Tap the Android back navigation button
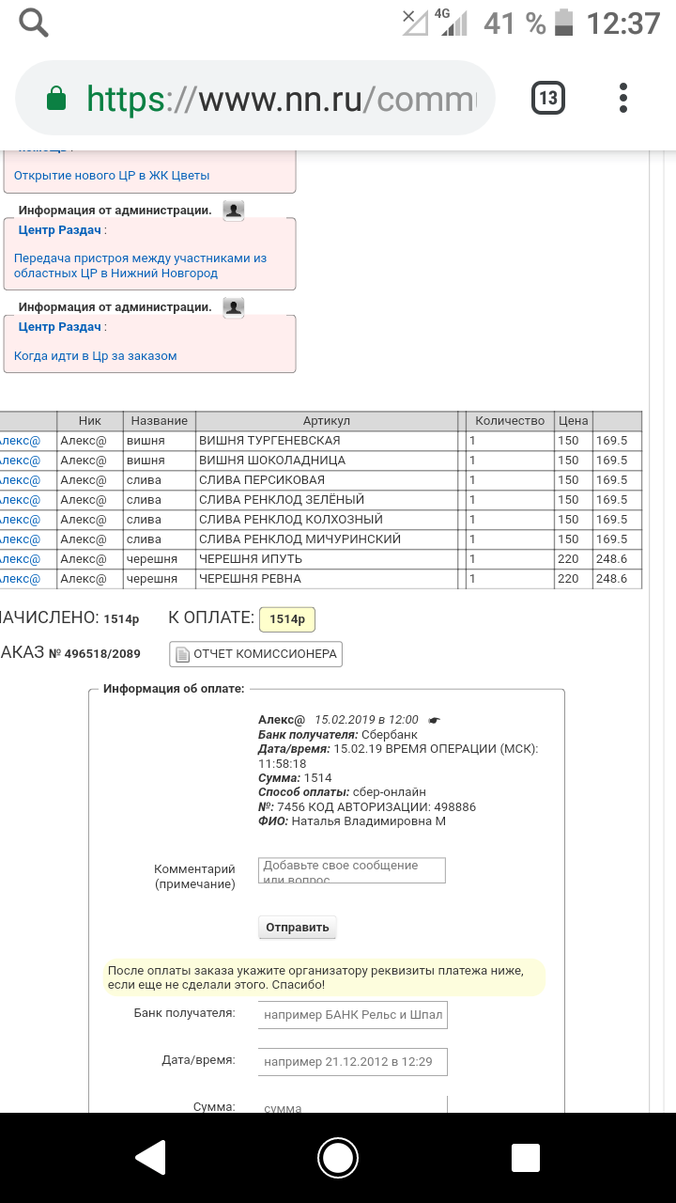Viewport: 676px width, 1203px height. (x=151, y=1158)
